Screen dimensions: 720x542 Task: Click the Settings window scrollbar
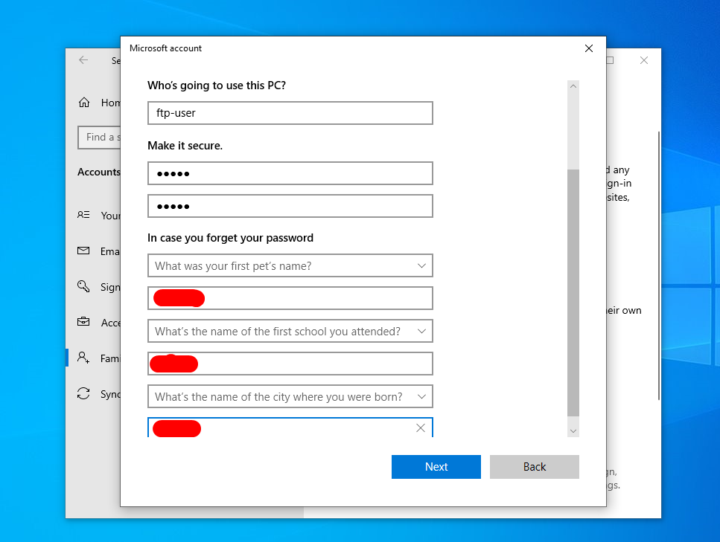click(659, 266)
